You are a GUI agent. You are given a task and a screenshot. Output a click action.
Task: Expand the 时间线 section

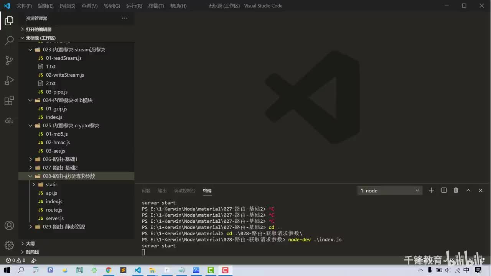(x=76, y=252)
